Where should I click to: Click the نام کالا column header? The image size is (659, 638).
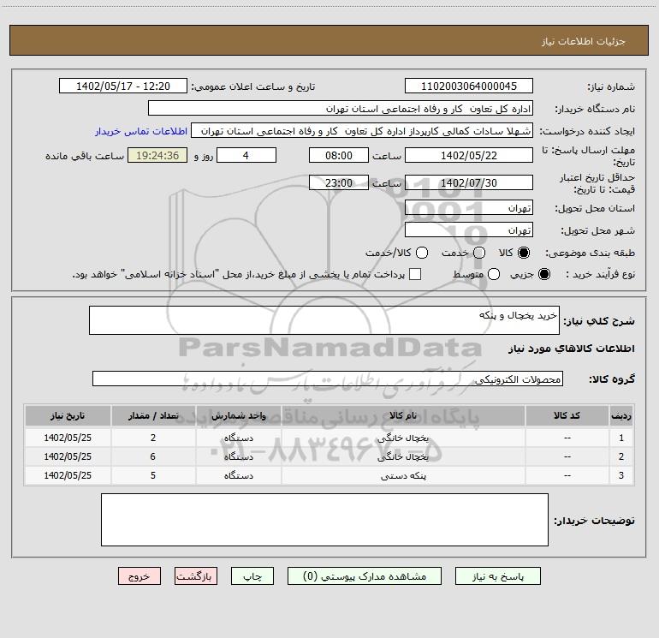pyautogui.click(x=403, y=416)
